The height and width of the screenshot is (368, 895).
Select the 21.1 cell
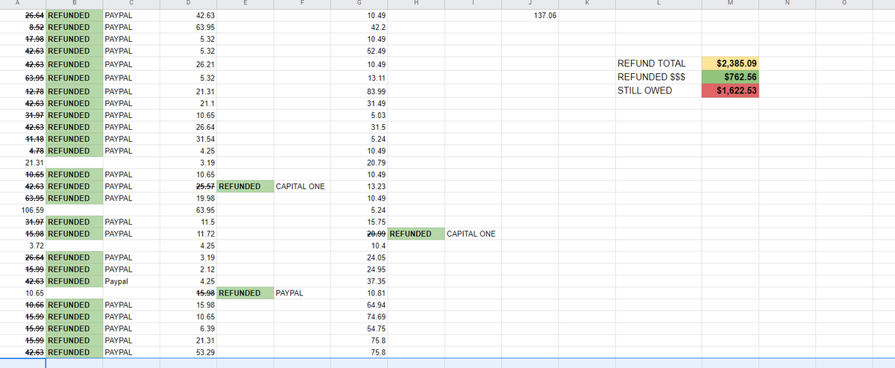pos(188,103)
